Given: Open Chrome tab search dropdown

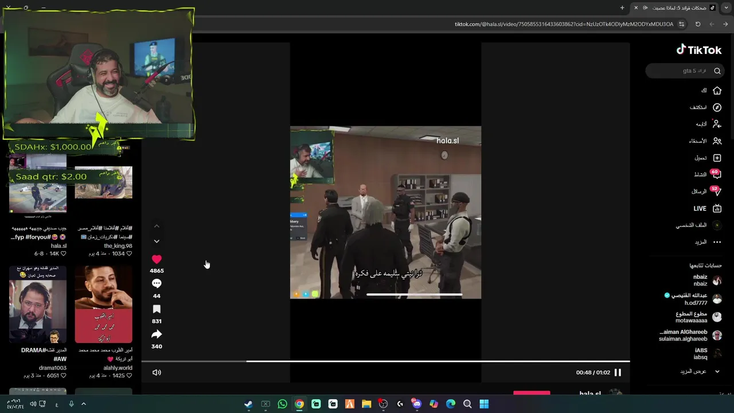Looking at the screenshot, I should [726, 7].
